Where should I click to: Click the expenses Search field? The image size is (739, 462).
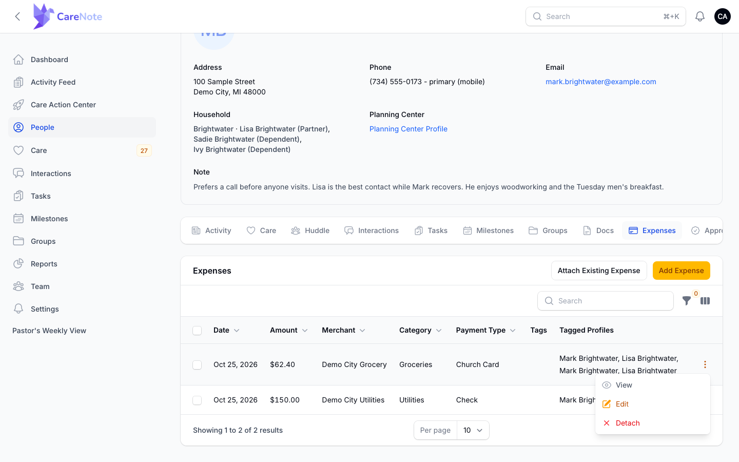pos(606,301)
